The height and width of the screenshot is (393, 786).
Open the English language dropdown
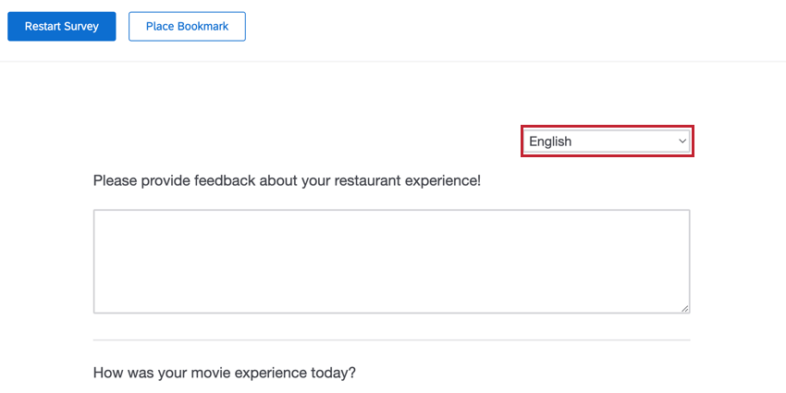[x=607, y=141]
